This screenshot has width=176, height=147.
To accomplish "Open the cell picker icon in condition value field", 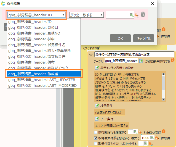I will (x=131, y=15).
